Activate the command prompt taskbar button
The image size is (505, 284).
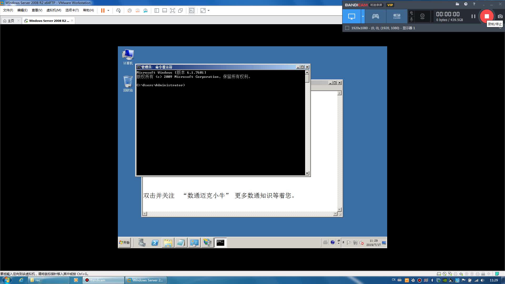(220, 242)
